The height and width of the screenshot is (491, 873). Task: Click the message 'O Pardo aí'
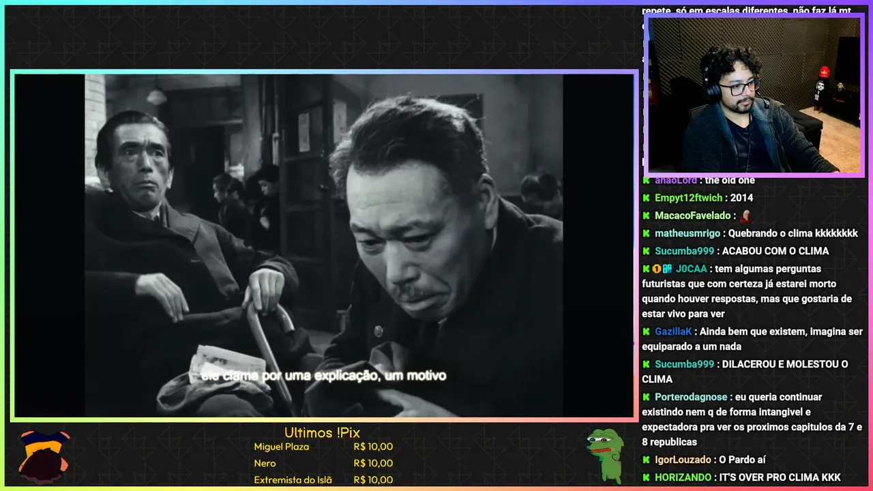(743, 460)
